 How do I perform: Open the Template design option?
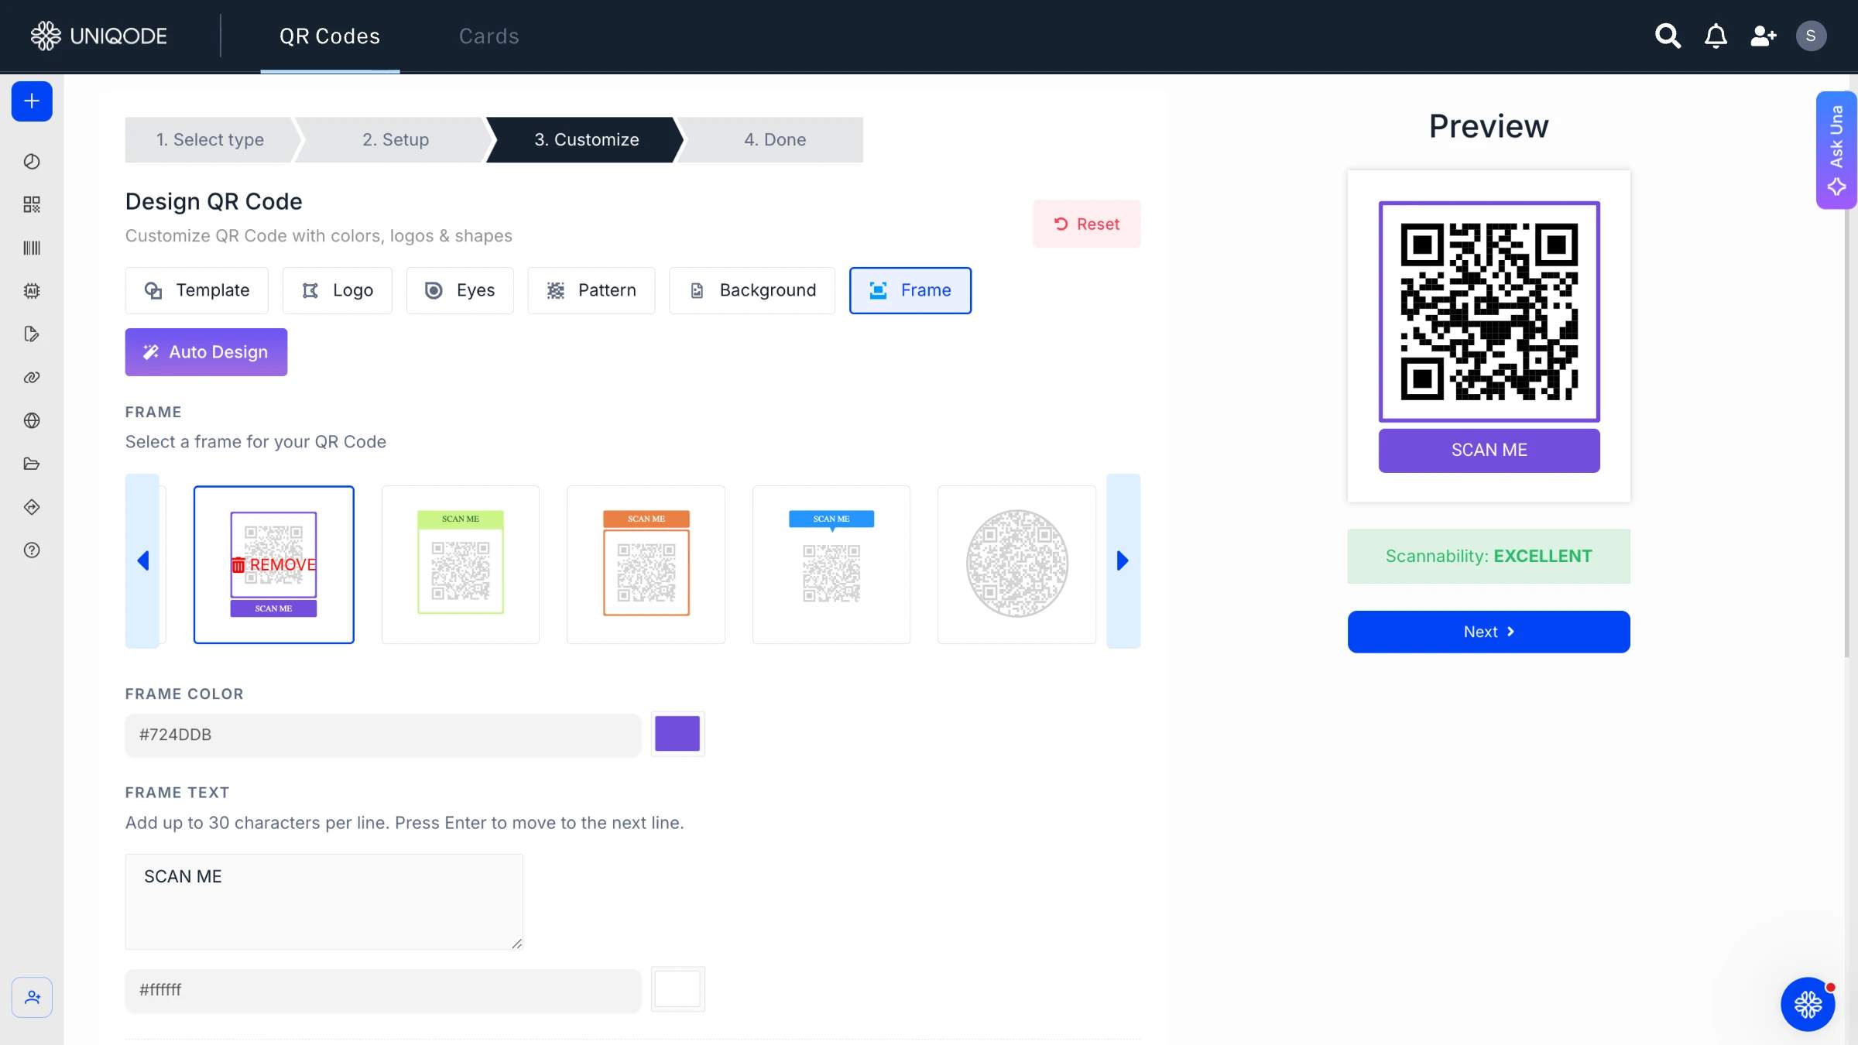tap(197, 290)
